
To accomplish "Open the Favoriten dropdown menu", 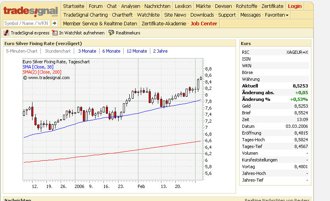I will click(276, 15).
